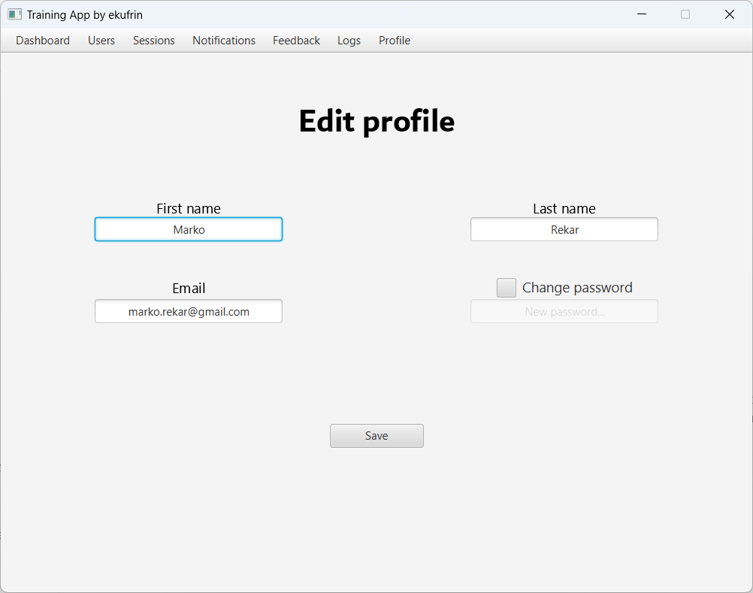Click the Last name label
This screenshot has width=753, height=593.
pyautogui.click(x=564, y=208)
